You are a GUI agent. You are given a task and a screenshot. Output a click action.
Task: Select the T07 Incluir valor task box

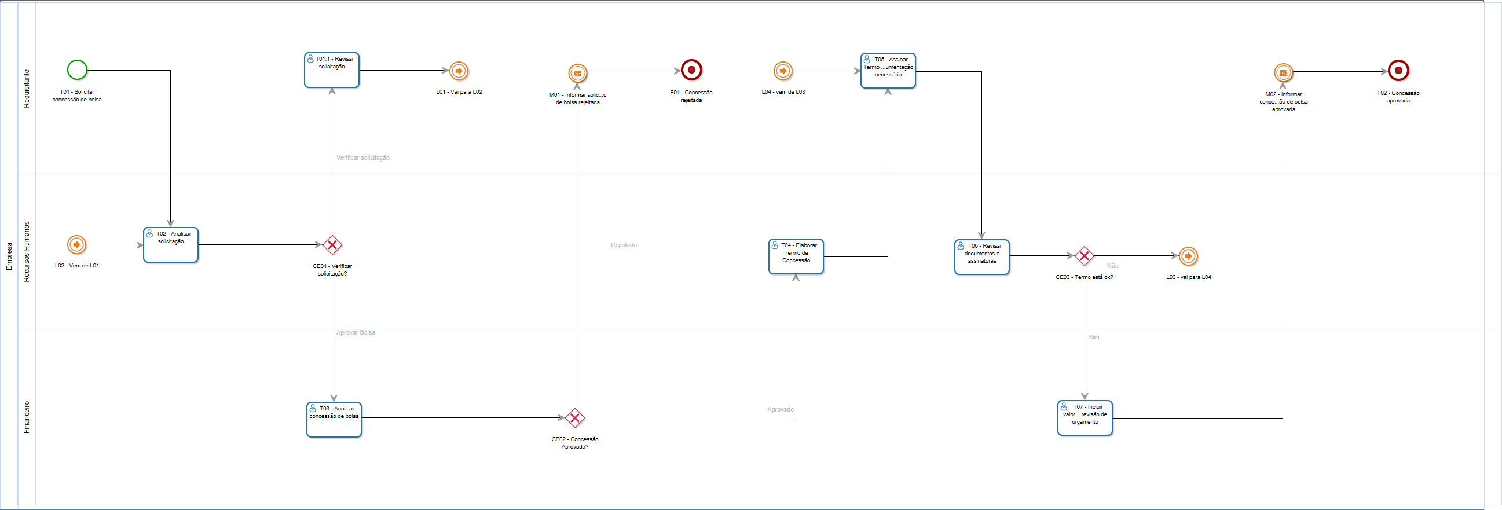click(1085, 418)
